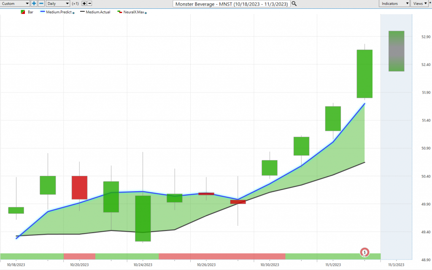Click the small black plus forecast button

point(84,3)
